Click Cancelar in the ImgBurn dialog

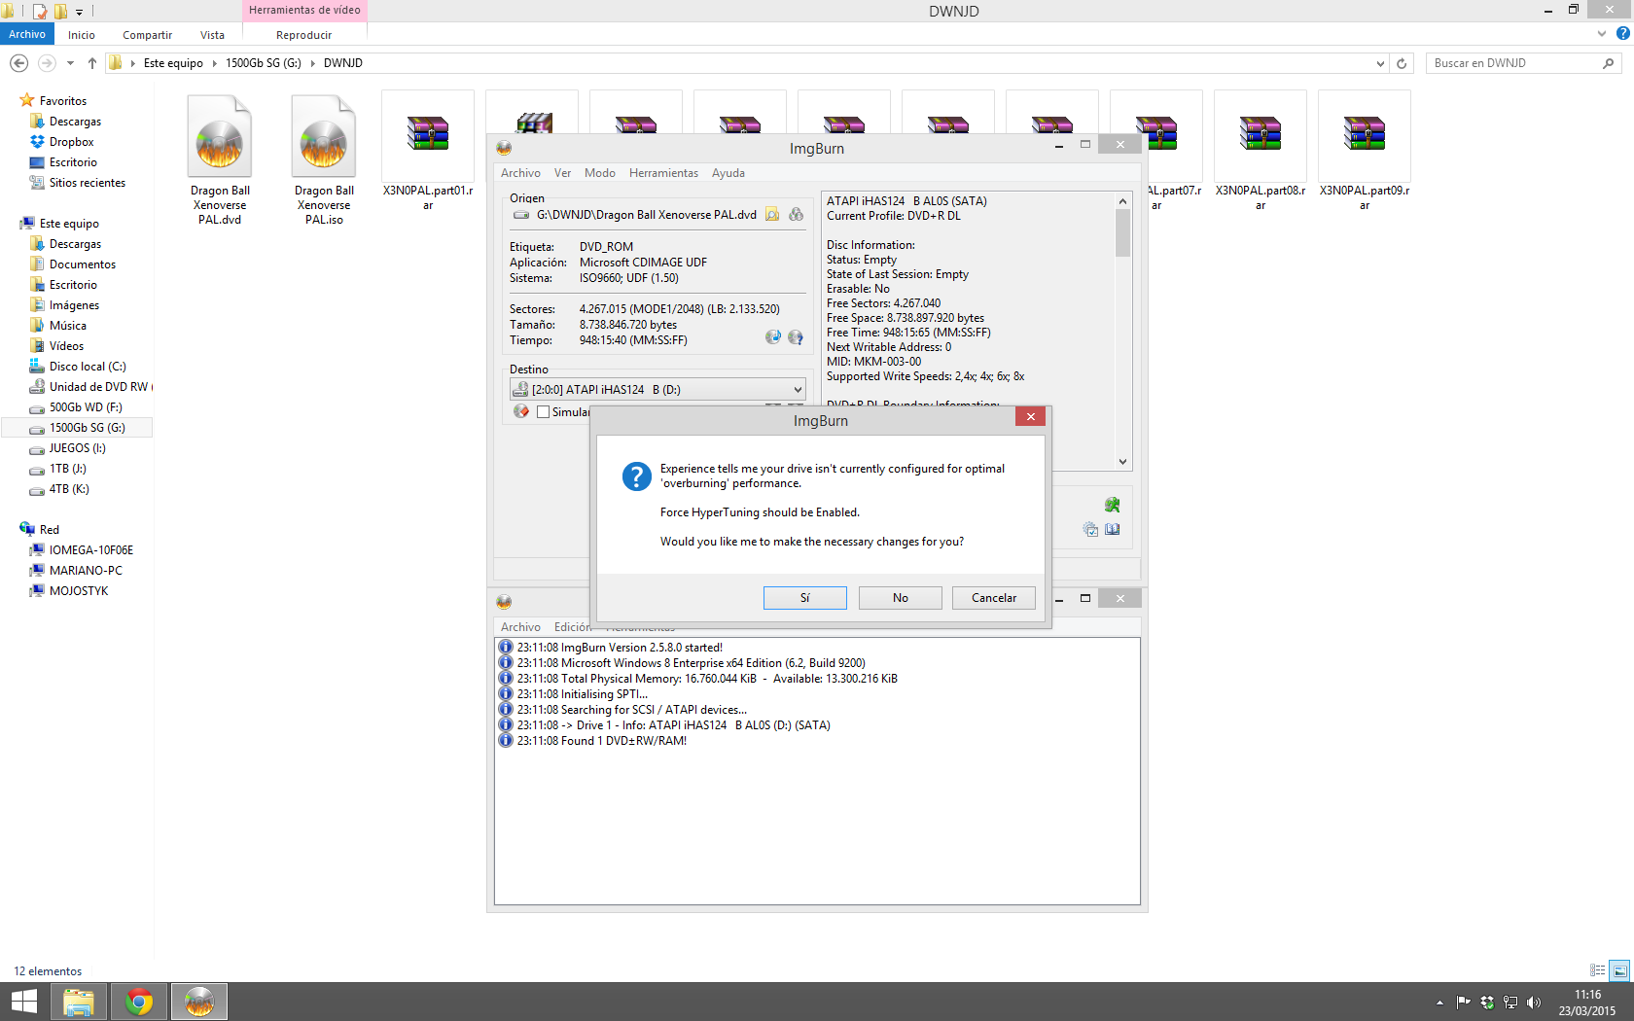(994, 598)
